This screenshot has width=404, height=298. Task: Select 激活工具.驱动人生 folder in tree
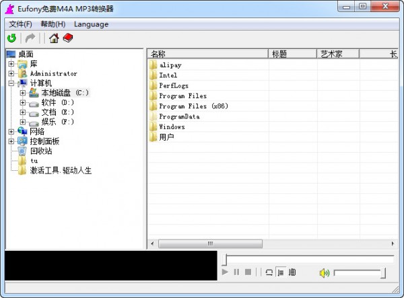pos(61,170)
